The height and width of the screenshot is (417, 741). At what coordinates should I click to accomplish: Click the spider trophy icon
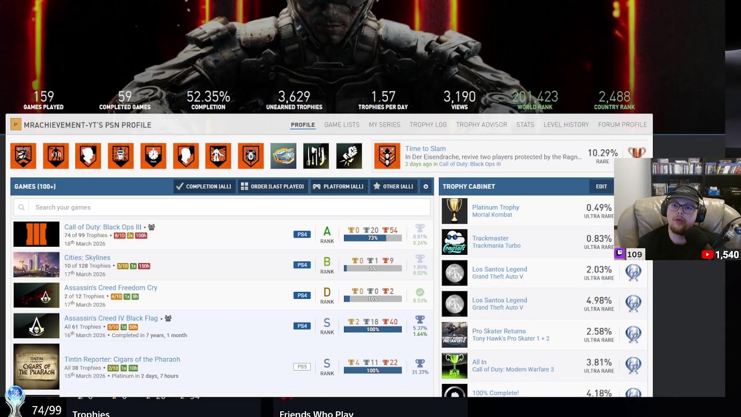(x=250, y=156)
